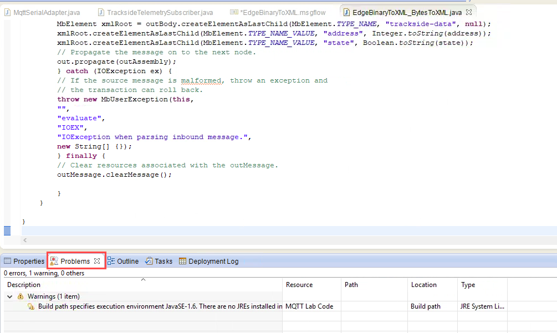The image size is (557, 333).
Task: Click the throw new MbUserException line
Action: tap(125, 99)
